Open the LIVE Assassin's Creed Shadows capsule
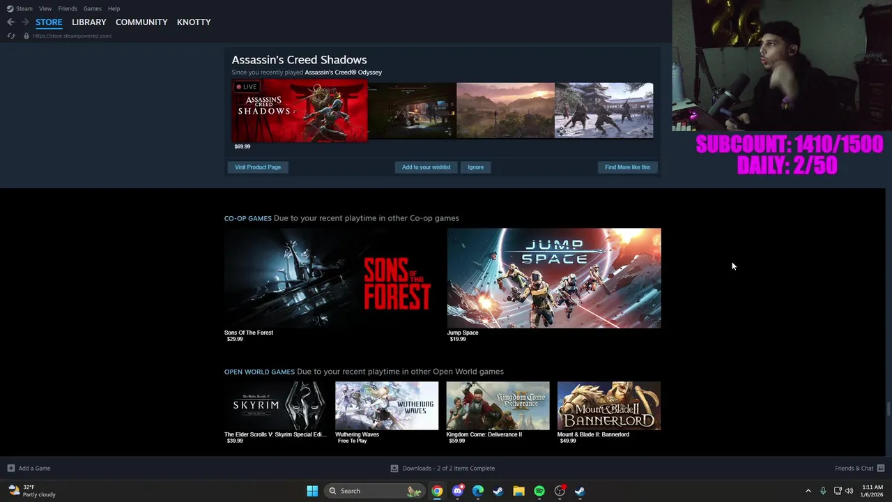Screen dimensions: 892x502 [300, 110]
